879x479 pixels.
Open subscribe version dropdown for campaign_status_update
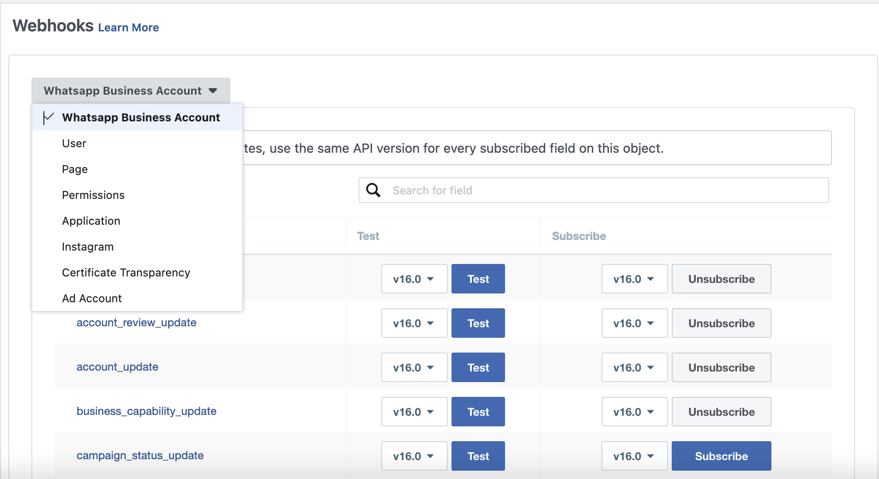click(635, 456)
